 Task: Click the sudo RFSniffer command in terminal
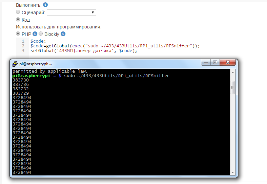[117, 76]
